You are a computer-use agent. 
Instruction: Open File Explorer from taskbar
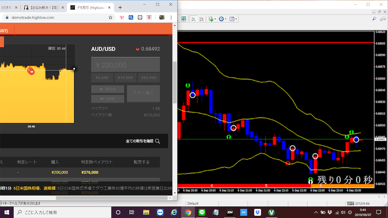coord(146,212)
